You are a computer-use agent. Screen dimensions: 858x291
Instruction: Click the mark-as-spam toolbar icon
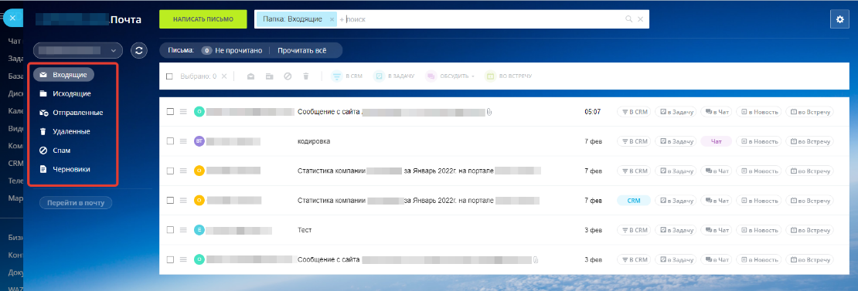tap(288, 76)
